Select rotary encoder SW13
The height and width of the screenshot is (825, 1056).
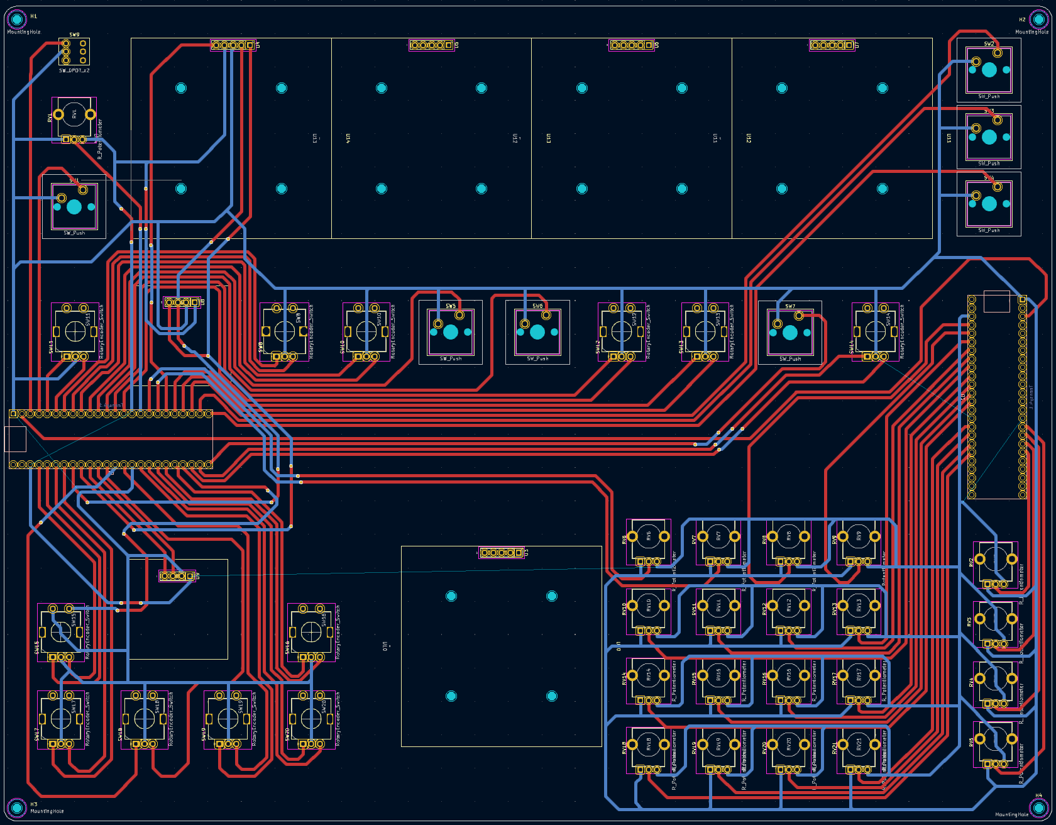tap(705, 331)
